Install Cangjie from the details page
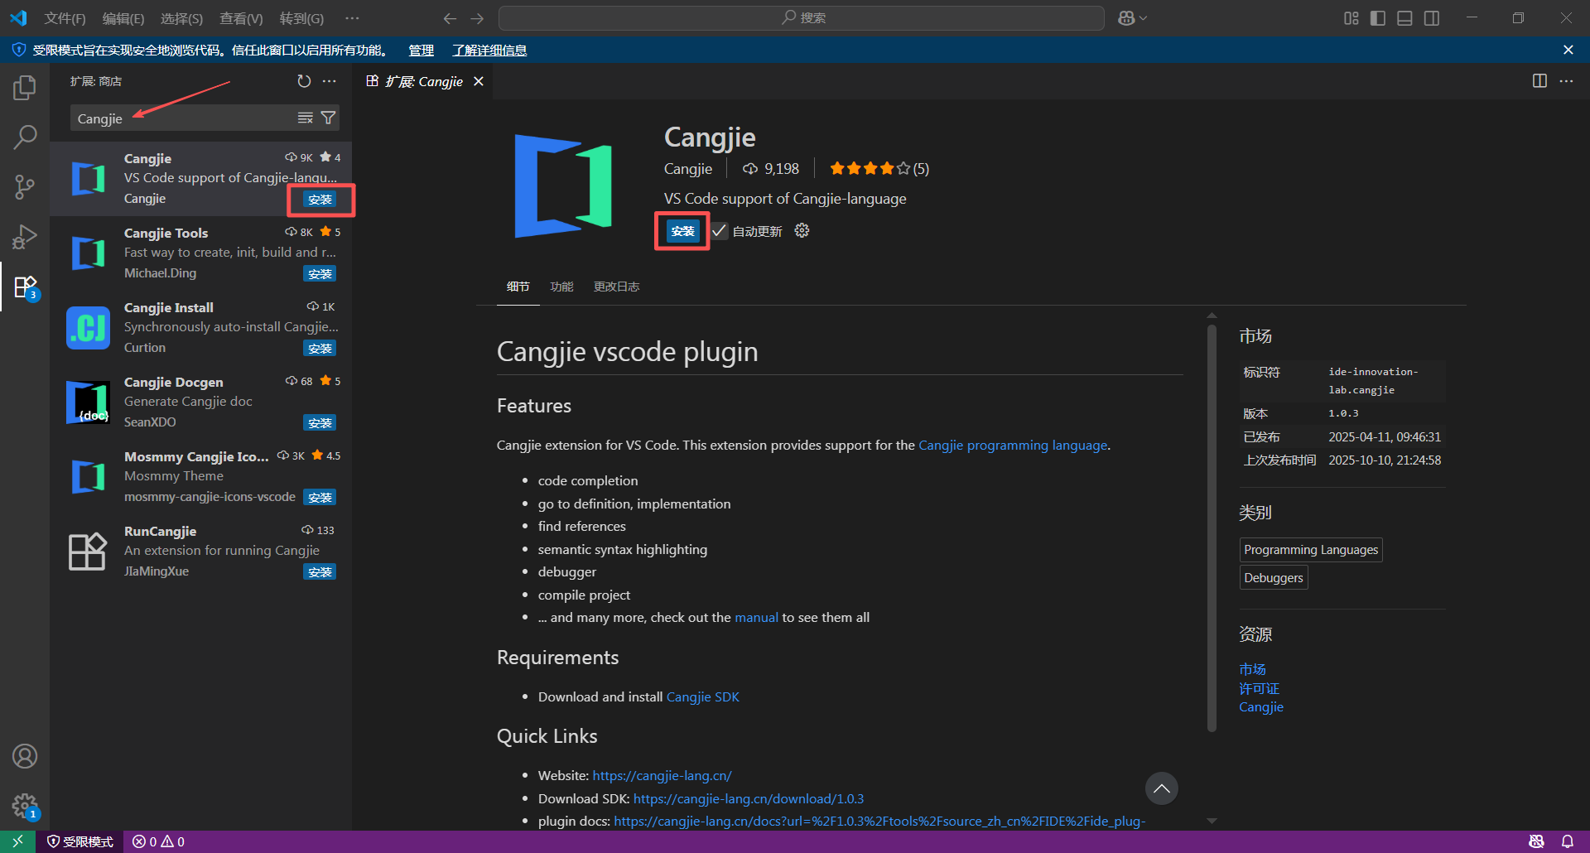Screen dimensions: 1590x853 pyautogui.click(x=683, y=231)
